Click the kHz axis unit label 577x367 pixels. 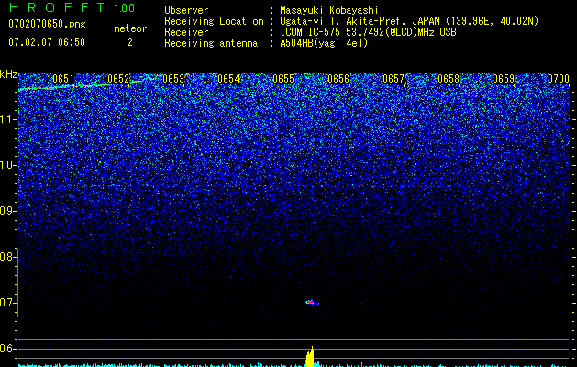tap(8, 74)
